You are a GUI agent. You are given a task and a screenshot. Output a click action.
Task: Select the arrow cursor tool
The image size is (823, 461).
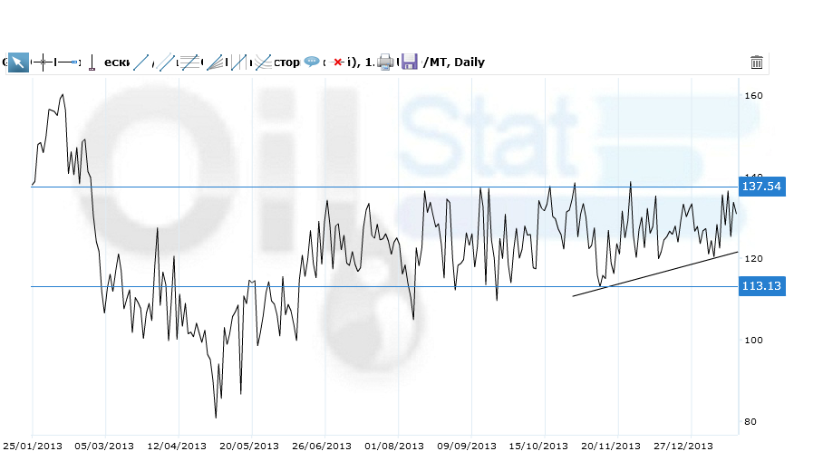[x=18, y=62]
